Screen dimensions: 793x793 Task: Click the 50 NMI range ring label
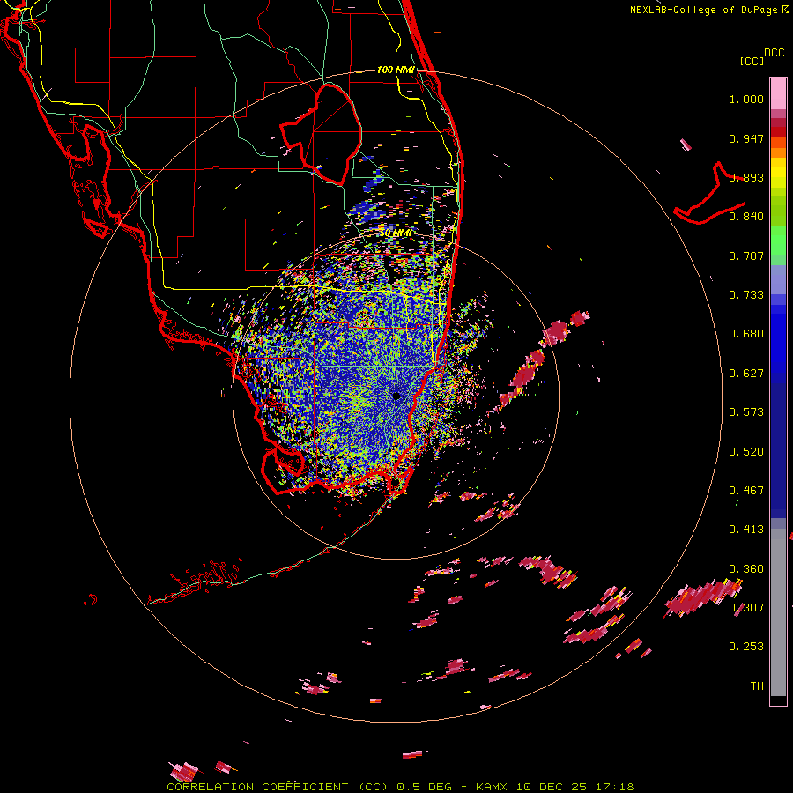396,233
